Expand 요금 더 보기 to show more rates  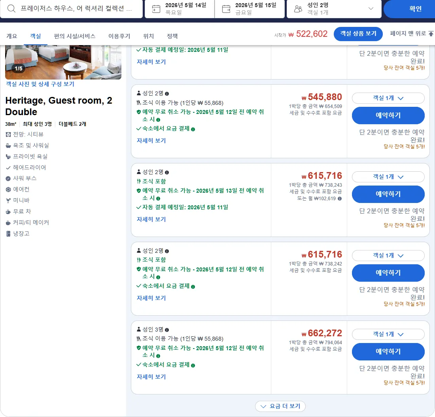click(280, 406)
